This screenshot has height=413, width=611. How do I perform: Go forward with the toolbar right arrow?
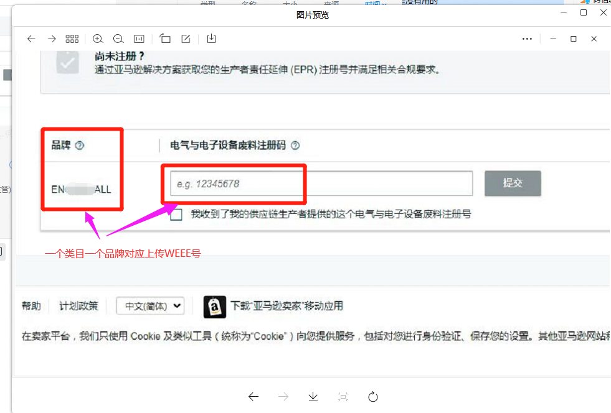tap(52, 39)
